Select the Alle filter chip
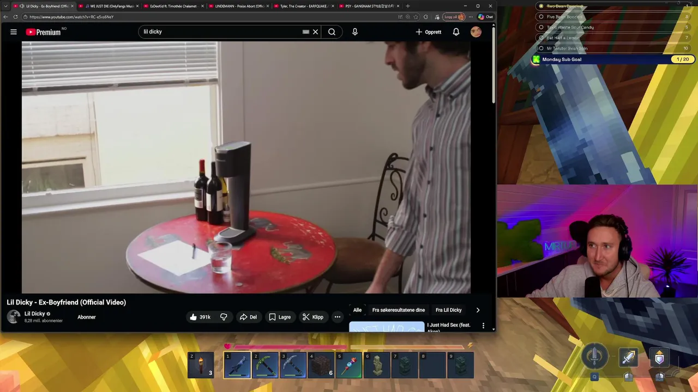Image resolution: width=698 pixels, height=392 pixels. click(357, 310)
